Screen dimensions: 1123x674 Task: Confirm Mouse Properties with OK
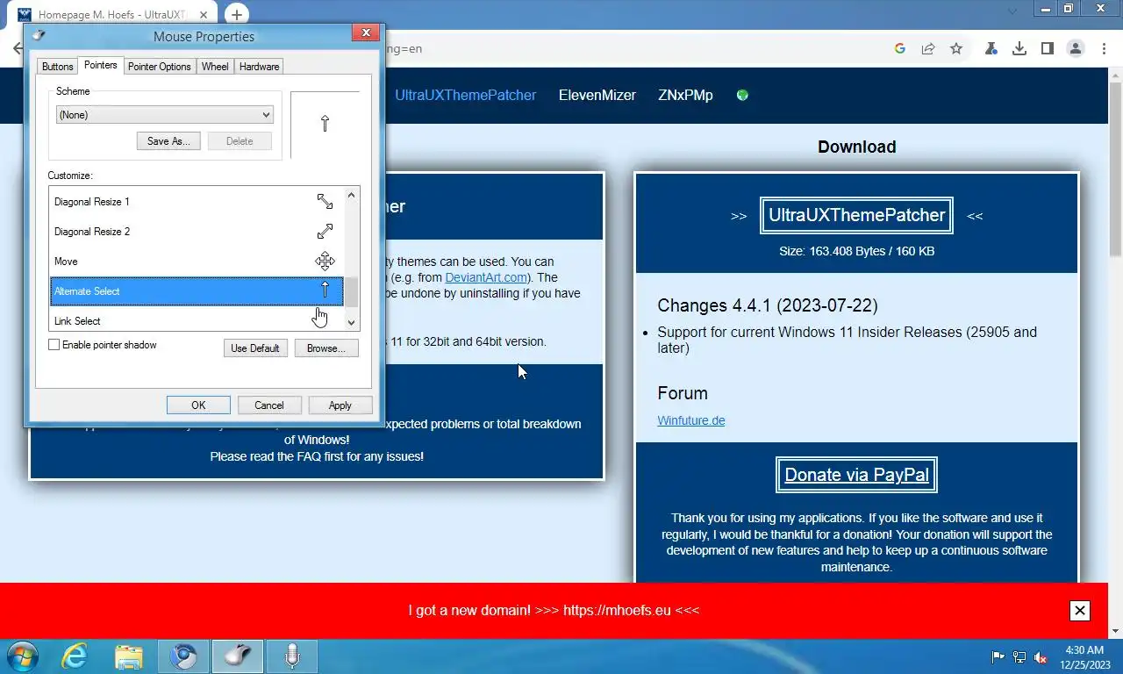pyautogui.click(x=198, y=405)
